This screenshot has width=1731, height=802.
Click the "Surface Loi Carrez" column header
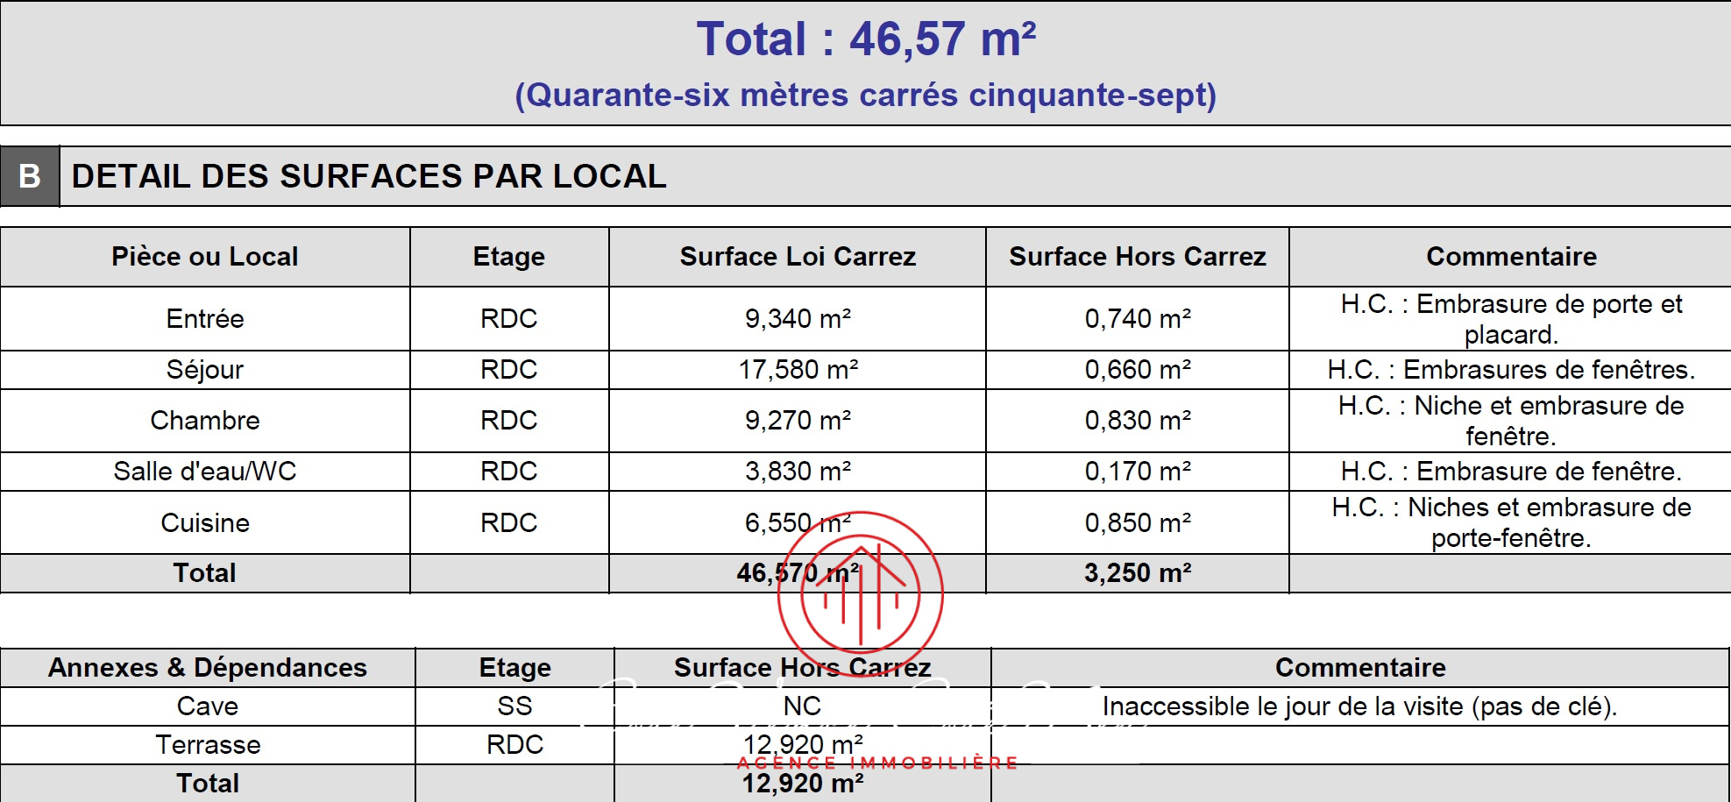[x=797, y=257]
